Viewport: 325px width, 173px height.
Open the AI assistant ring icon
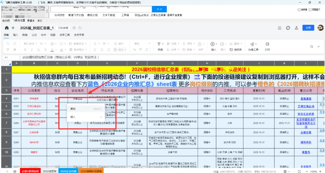[288, 28]
